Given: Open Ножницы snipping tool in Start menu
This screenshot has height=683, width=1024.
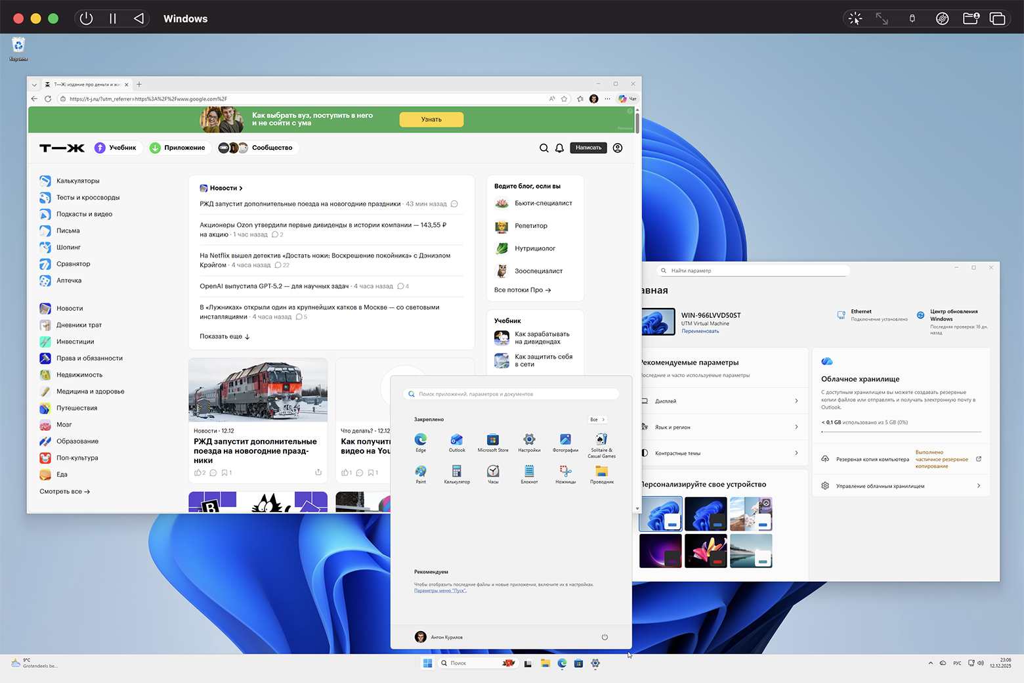Looking at the screenshot, I should coord(565,472).
